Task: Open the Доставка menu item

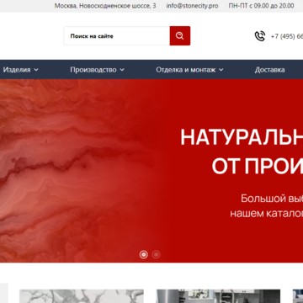Action: click(269, 70)
